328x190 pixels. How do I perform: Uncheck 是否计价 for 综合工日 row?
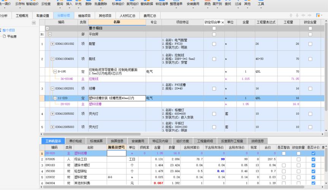pyautogui.click(x=313, y=159)
